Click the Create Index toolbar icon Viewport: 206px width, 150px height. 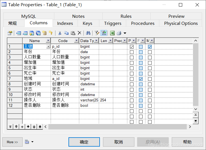coord(44,33)
